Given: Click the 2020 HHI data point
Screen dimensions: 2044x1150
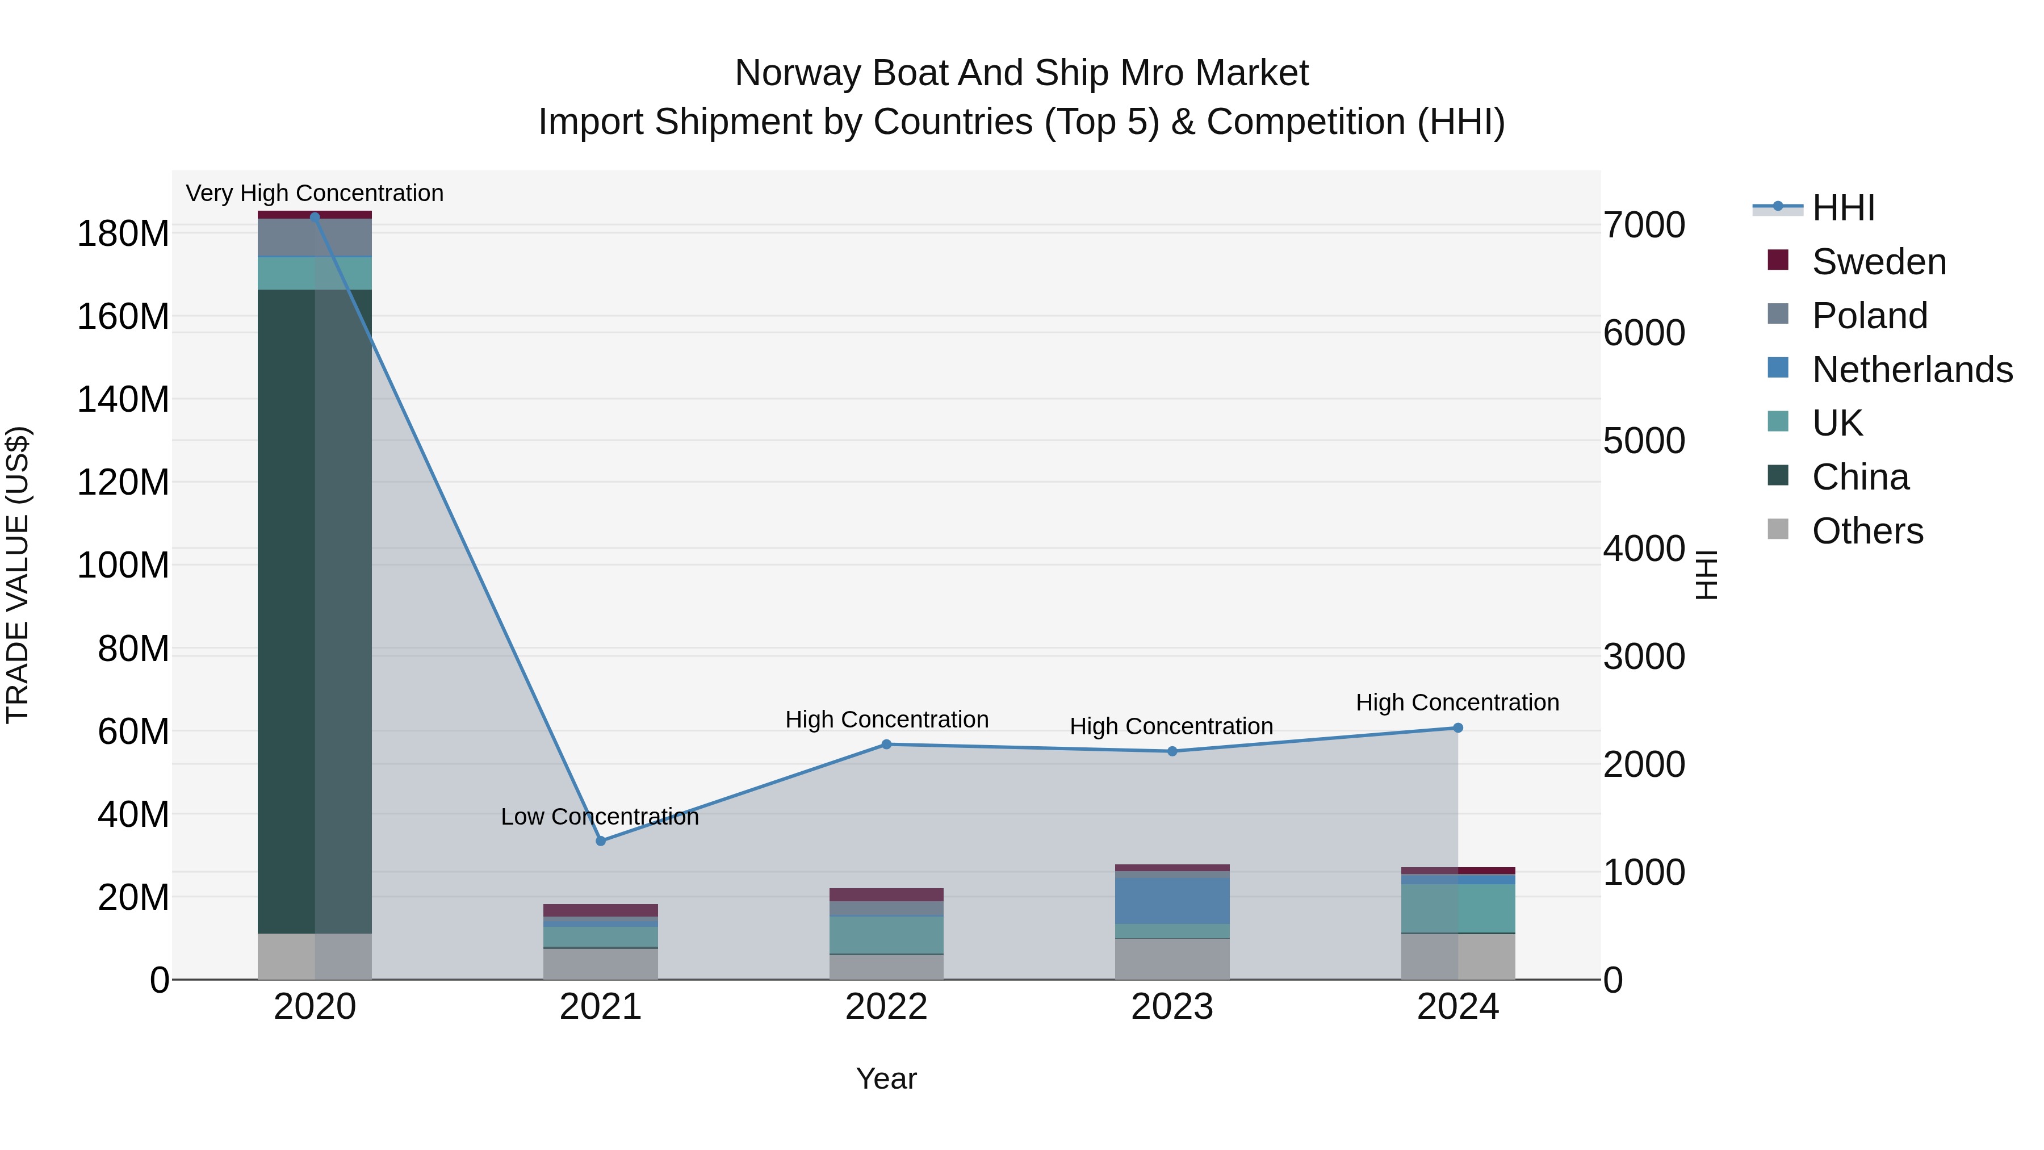Looking at the screenshot, I should [x=315, y=217].
